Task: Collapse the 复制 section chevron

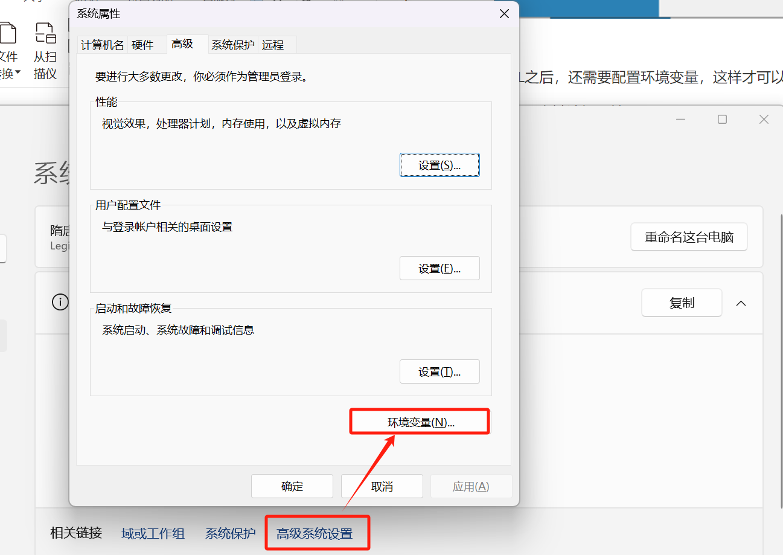Action: tap(741, 303)
